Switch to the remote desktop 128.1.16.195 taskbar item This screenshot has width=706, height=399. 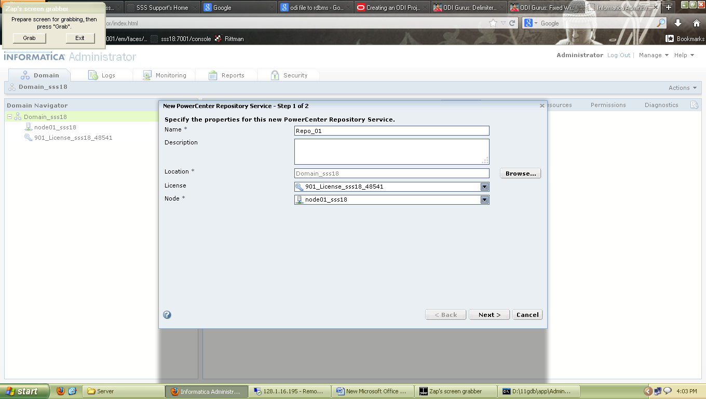click(x=290, y=391)
